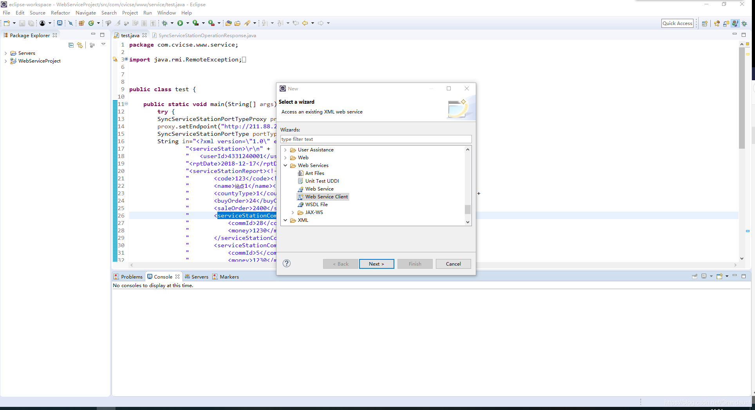
Task: Click the editor vertical scrollbar thumb
Action: [x=742, y=98]
